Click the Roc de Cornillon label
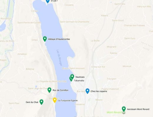 (61, 90)
